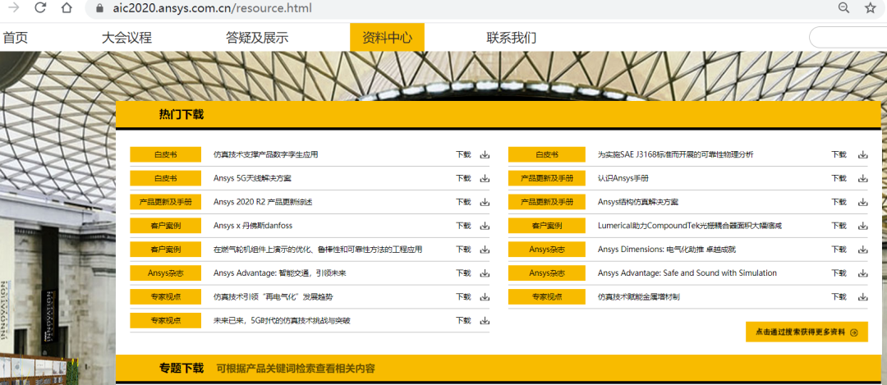Open title 在燃气轮机组件上演示的优化、鲁棒性和可靠性方法的工程应用
Image resolution: width=887 pixels, height=385 pixels.
318,250
